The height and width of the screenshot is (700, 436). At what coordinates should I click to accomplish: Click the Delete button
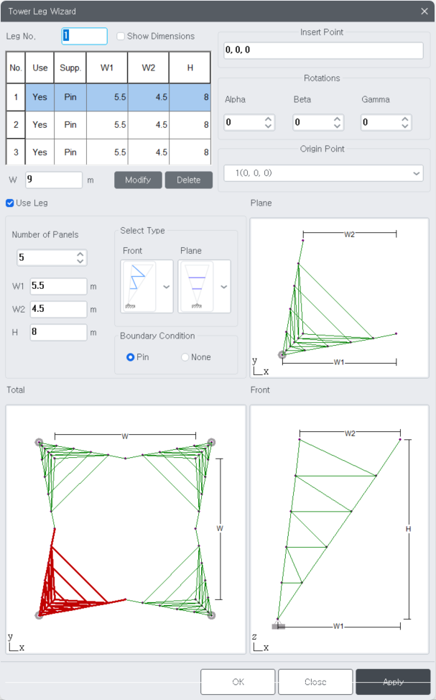click(x=188, y=180)
